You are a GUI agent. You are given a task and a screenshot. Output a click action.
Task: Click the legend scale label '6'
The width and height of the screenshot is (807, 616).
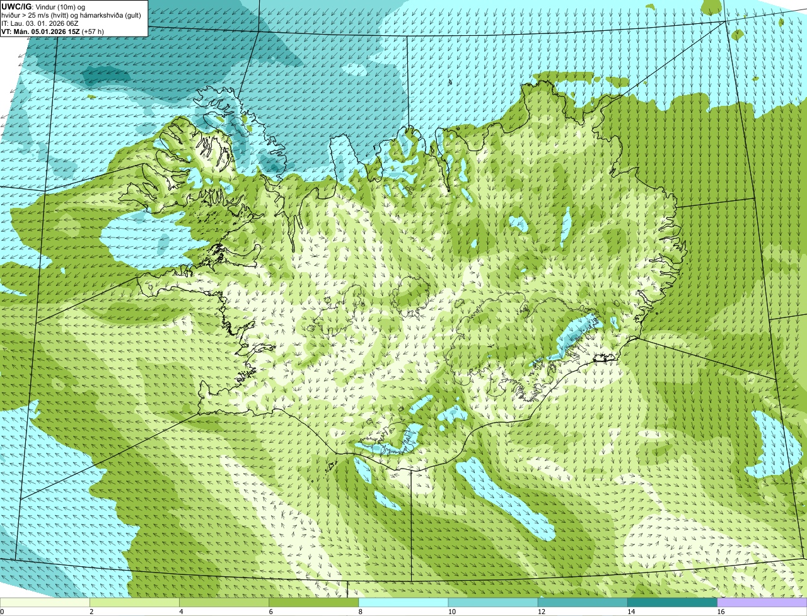270,612
